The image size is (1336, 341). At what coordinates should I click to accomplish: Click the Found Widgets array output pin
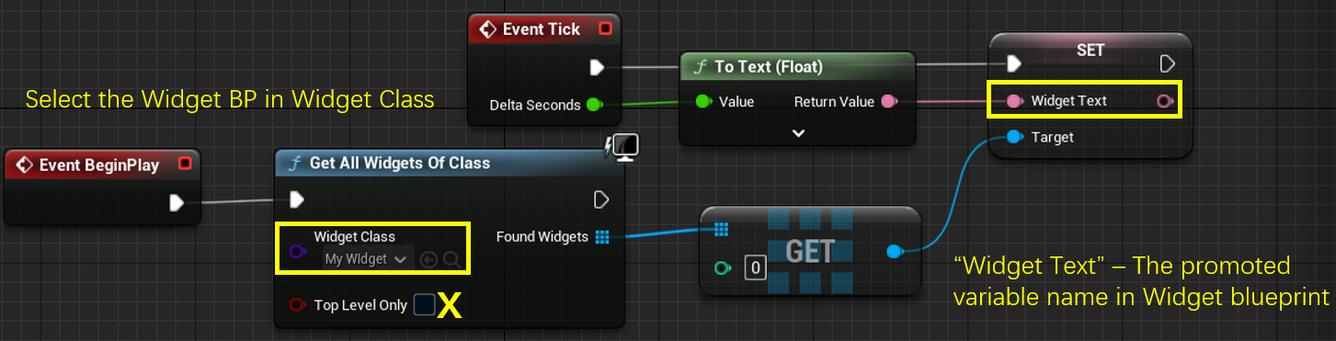point(602,237)
